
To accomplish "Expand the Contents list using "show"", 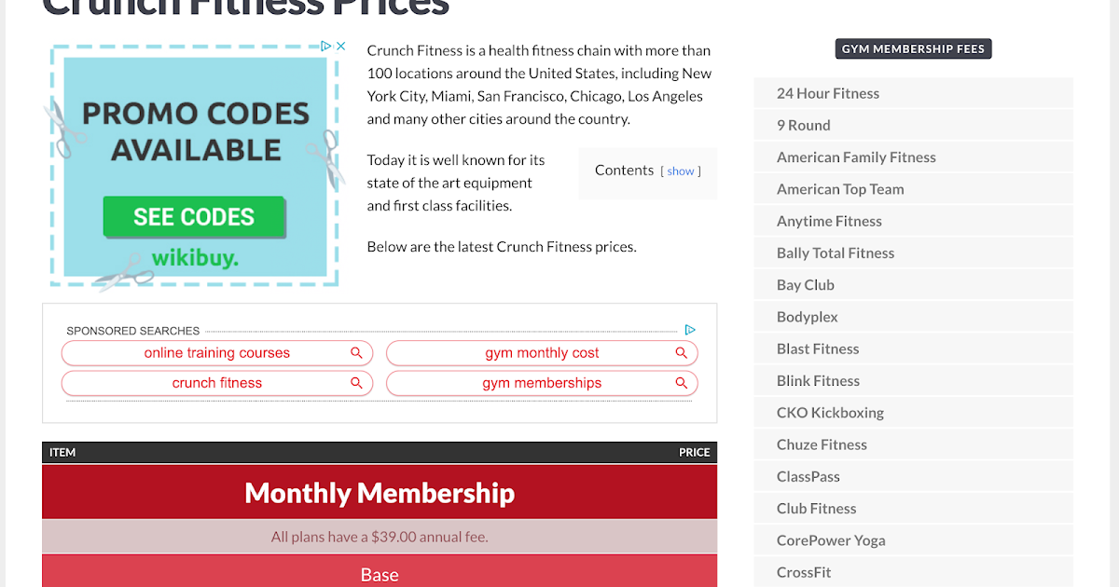I will 681,171.
